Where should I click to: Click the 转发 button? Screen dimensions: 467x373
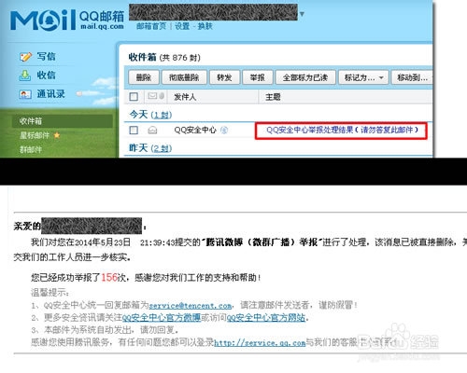pyautogui.click(x=224, y=77)
